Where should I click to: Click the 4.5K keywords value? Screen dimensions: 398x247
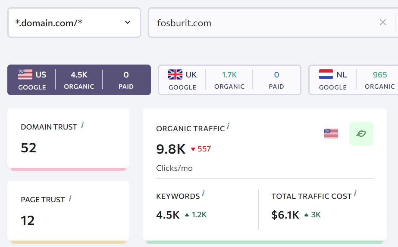(x=168, y=215)
